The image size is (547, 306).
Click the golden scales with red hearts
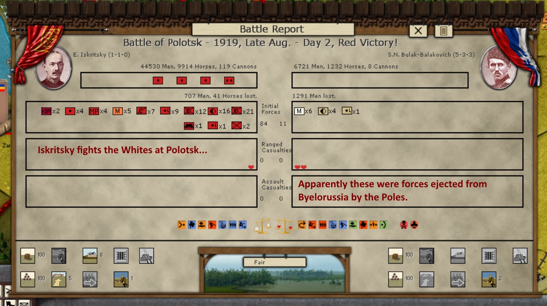(284, 226)
